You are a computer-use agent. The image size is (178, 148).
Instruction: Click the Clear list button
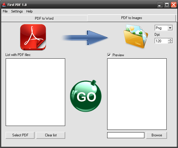click(x=51, y=135)
